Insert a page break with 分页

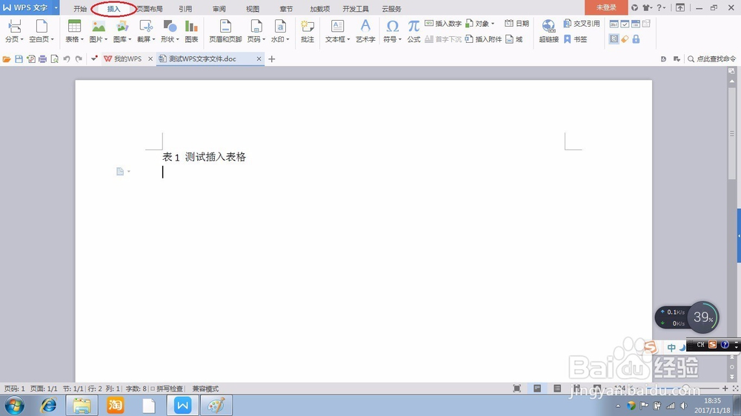(x=13, y=31)
